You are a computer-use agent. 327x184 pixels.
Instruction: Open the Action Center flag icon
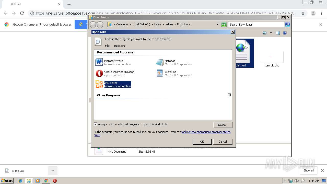click(x=303, y=181)
